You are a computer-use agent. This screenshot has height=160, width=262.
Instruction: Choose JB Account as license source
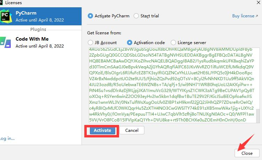coord(90,43)
